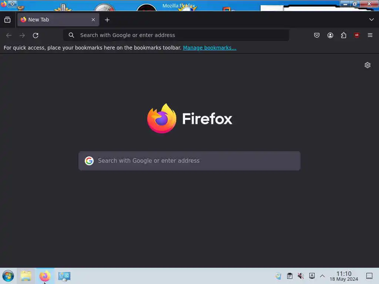Maximize or restore the Firefox window
The image size is (379, 284).
point(355,4)
